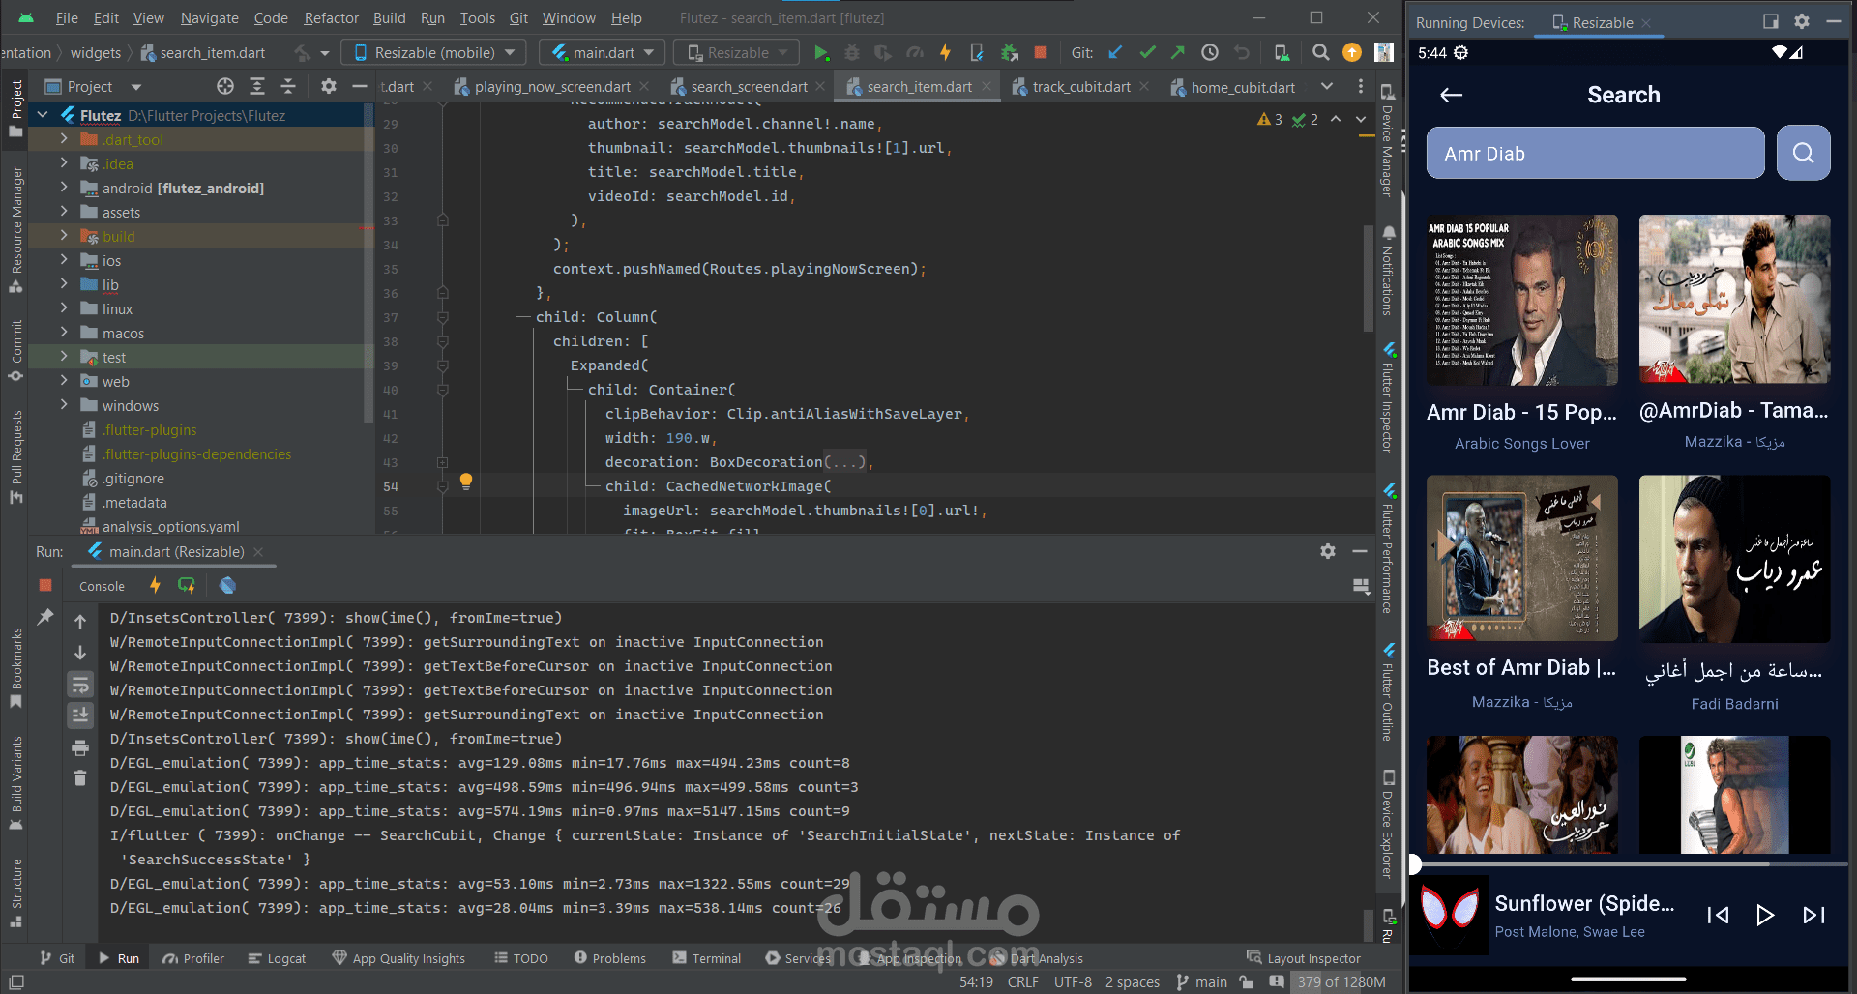Open App Quality Insights tool window
The width and height of the screenshot is (1857, 994).
point(398,958)
